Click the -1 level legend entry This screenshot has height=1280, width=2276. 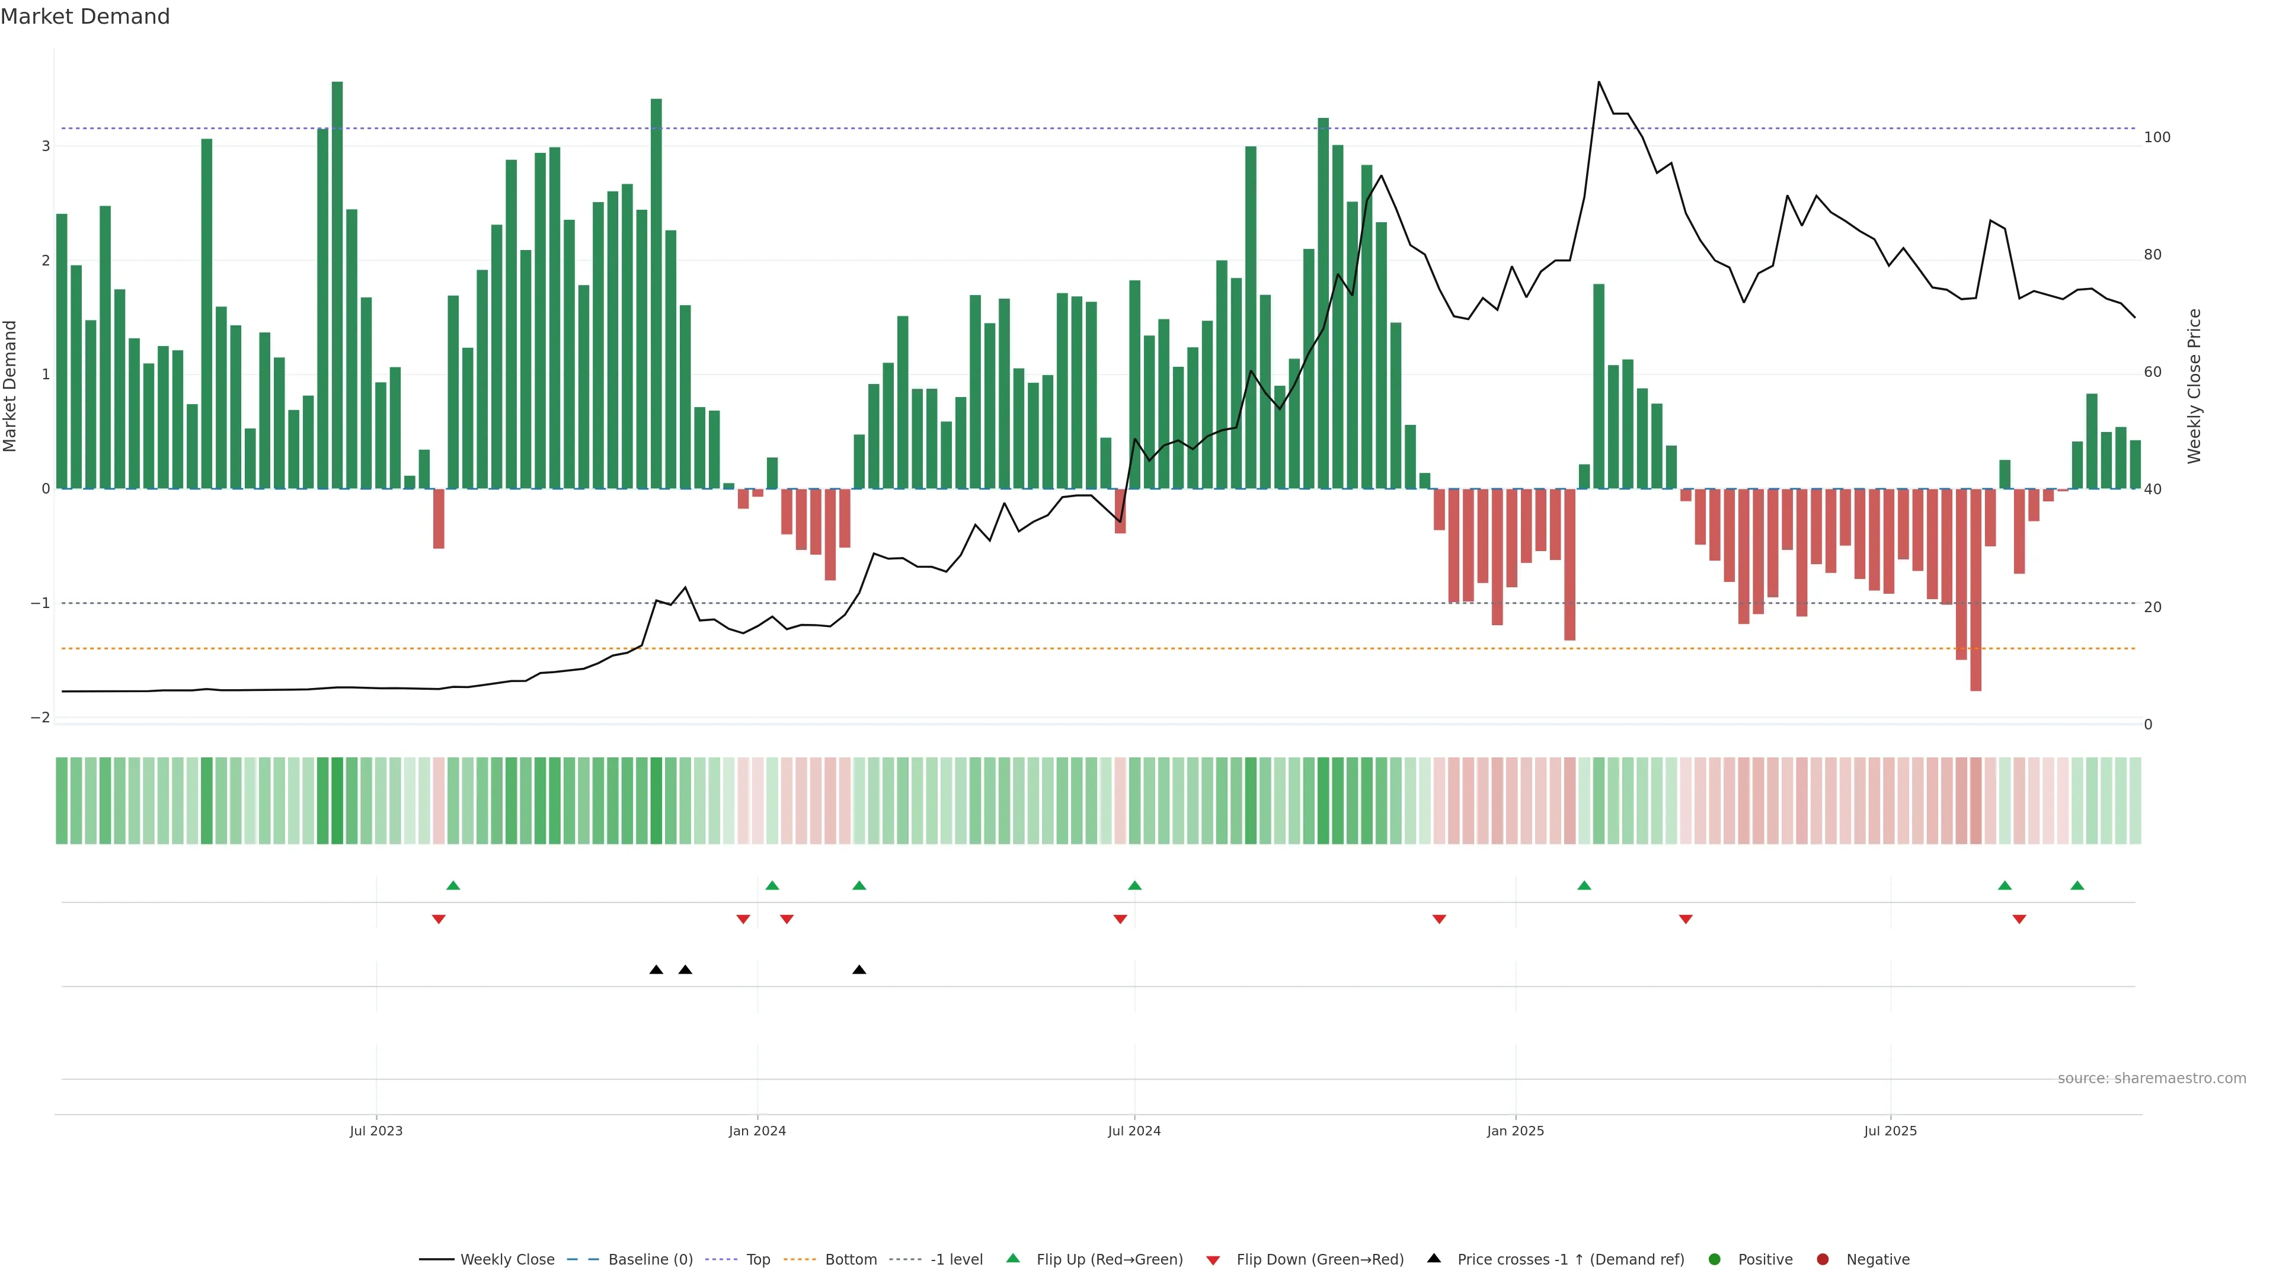tap(956, 1260)
